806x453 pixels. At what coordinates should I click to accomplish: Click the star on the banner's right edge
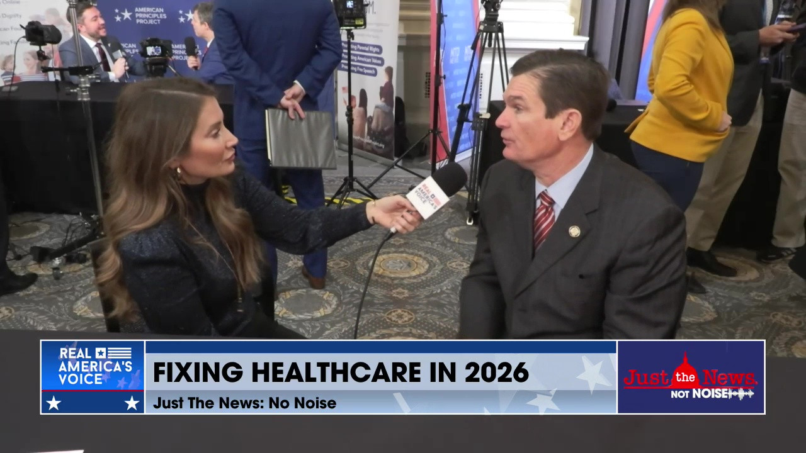(x=131, y=404)
